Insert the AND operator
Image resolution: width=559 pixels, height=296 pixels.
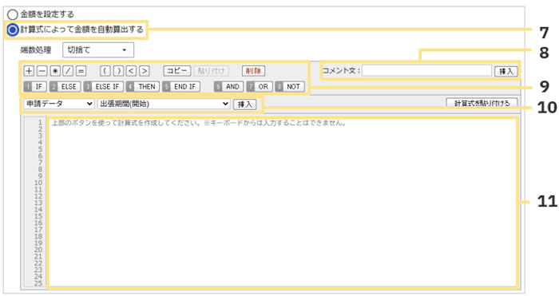click(229, 86)
